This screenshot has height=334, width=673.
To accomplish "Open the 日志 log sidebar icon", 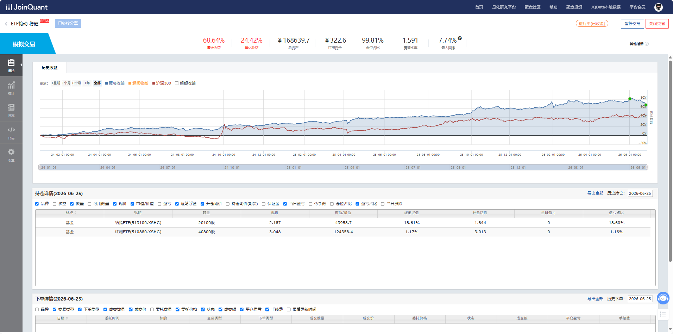I will click(11, 110).
